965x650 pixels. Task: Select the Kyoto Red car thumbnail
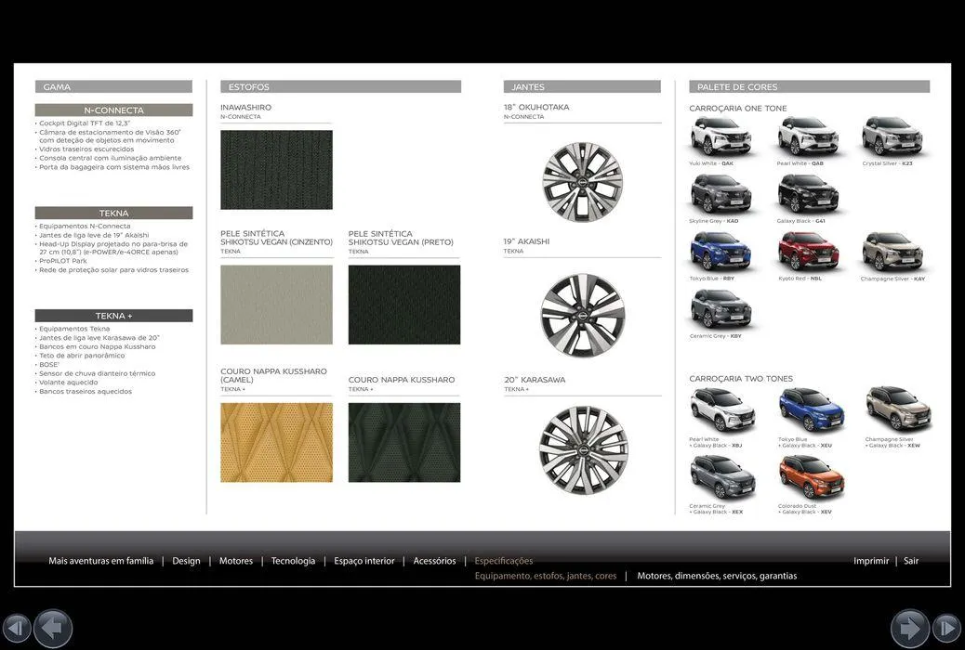[x=808, y=252]
